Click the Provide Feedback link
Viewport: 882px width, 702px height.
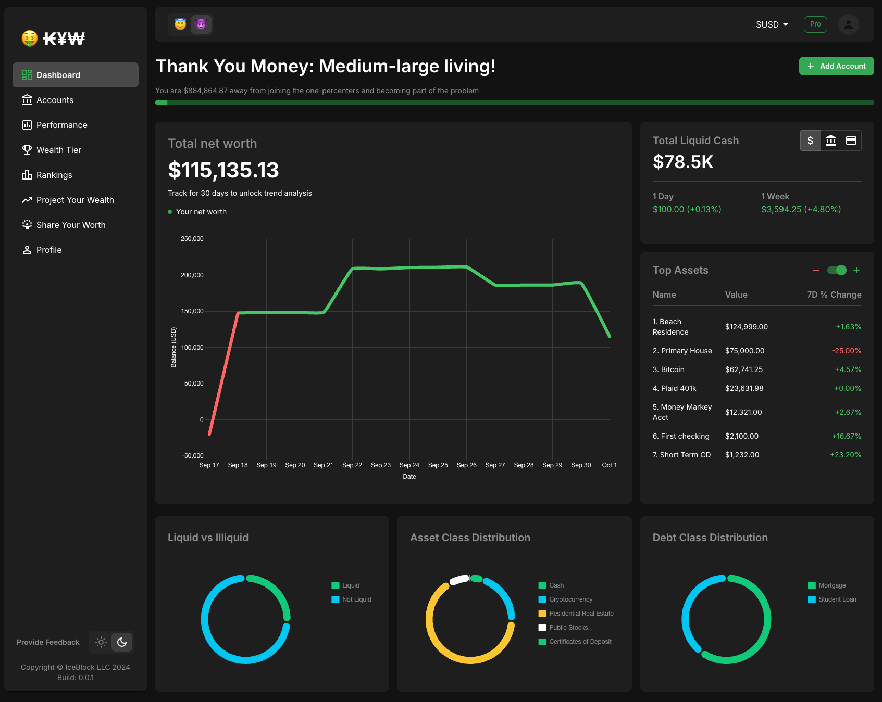pyautogui.click(x=48, y=642)
